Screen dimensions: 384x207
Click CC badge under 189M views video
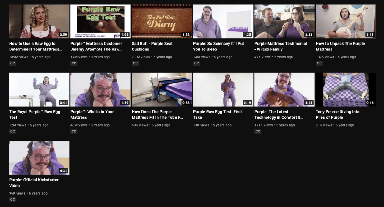12,63
